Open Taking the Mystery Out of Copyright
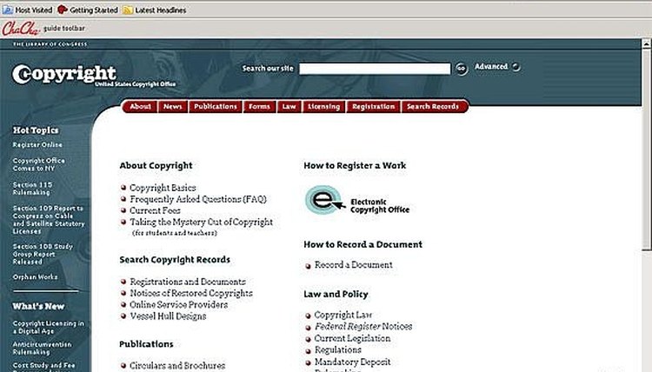 [x=202, y=222]
